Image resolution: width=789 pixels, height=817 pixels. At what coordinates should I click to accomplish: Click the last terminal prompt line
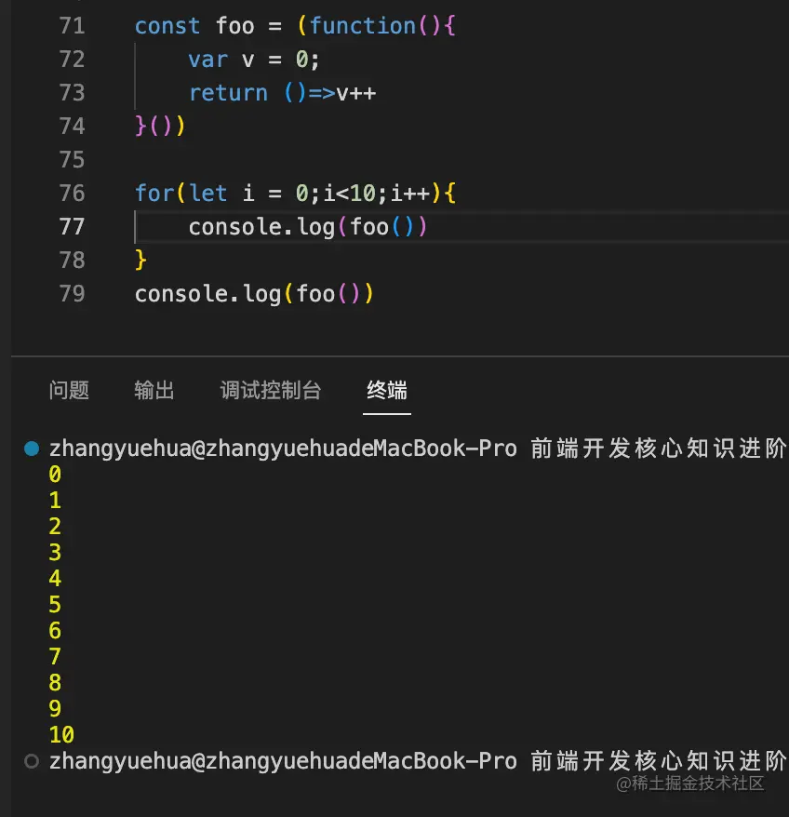[418, 761]
